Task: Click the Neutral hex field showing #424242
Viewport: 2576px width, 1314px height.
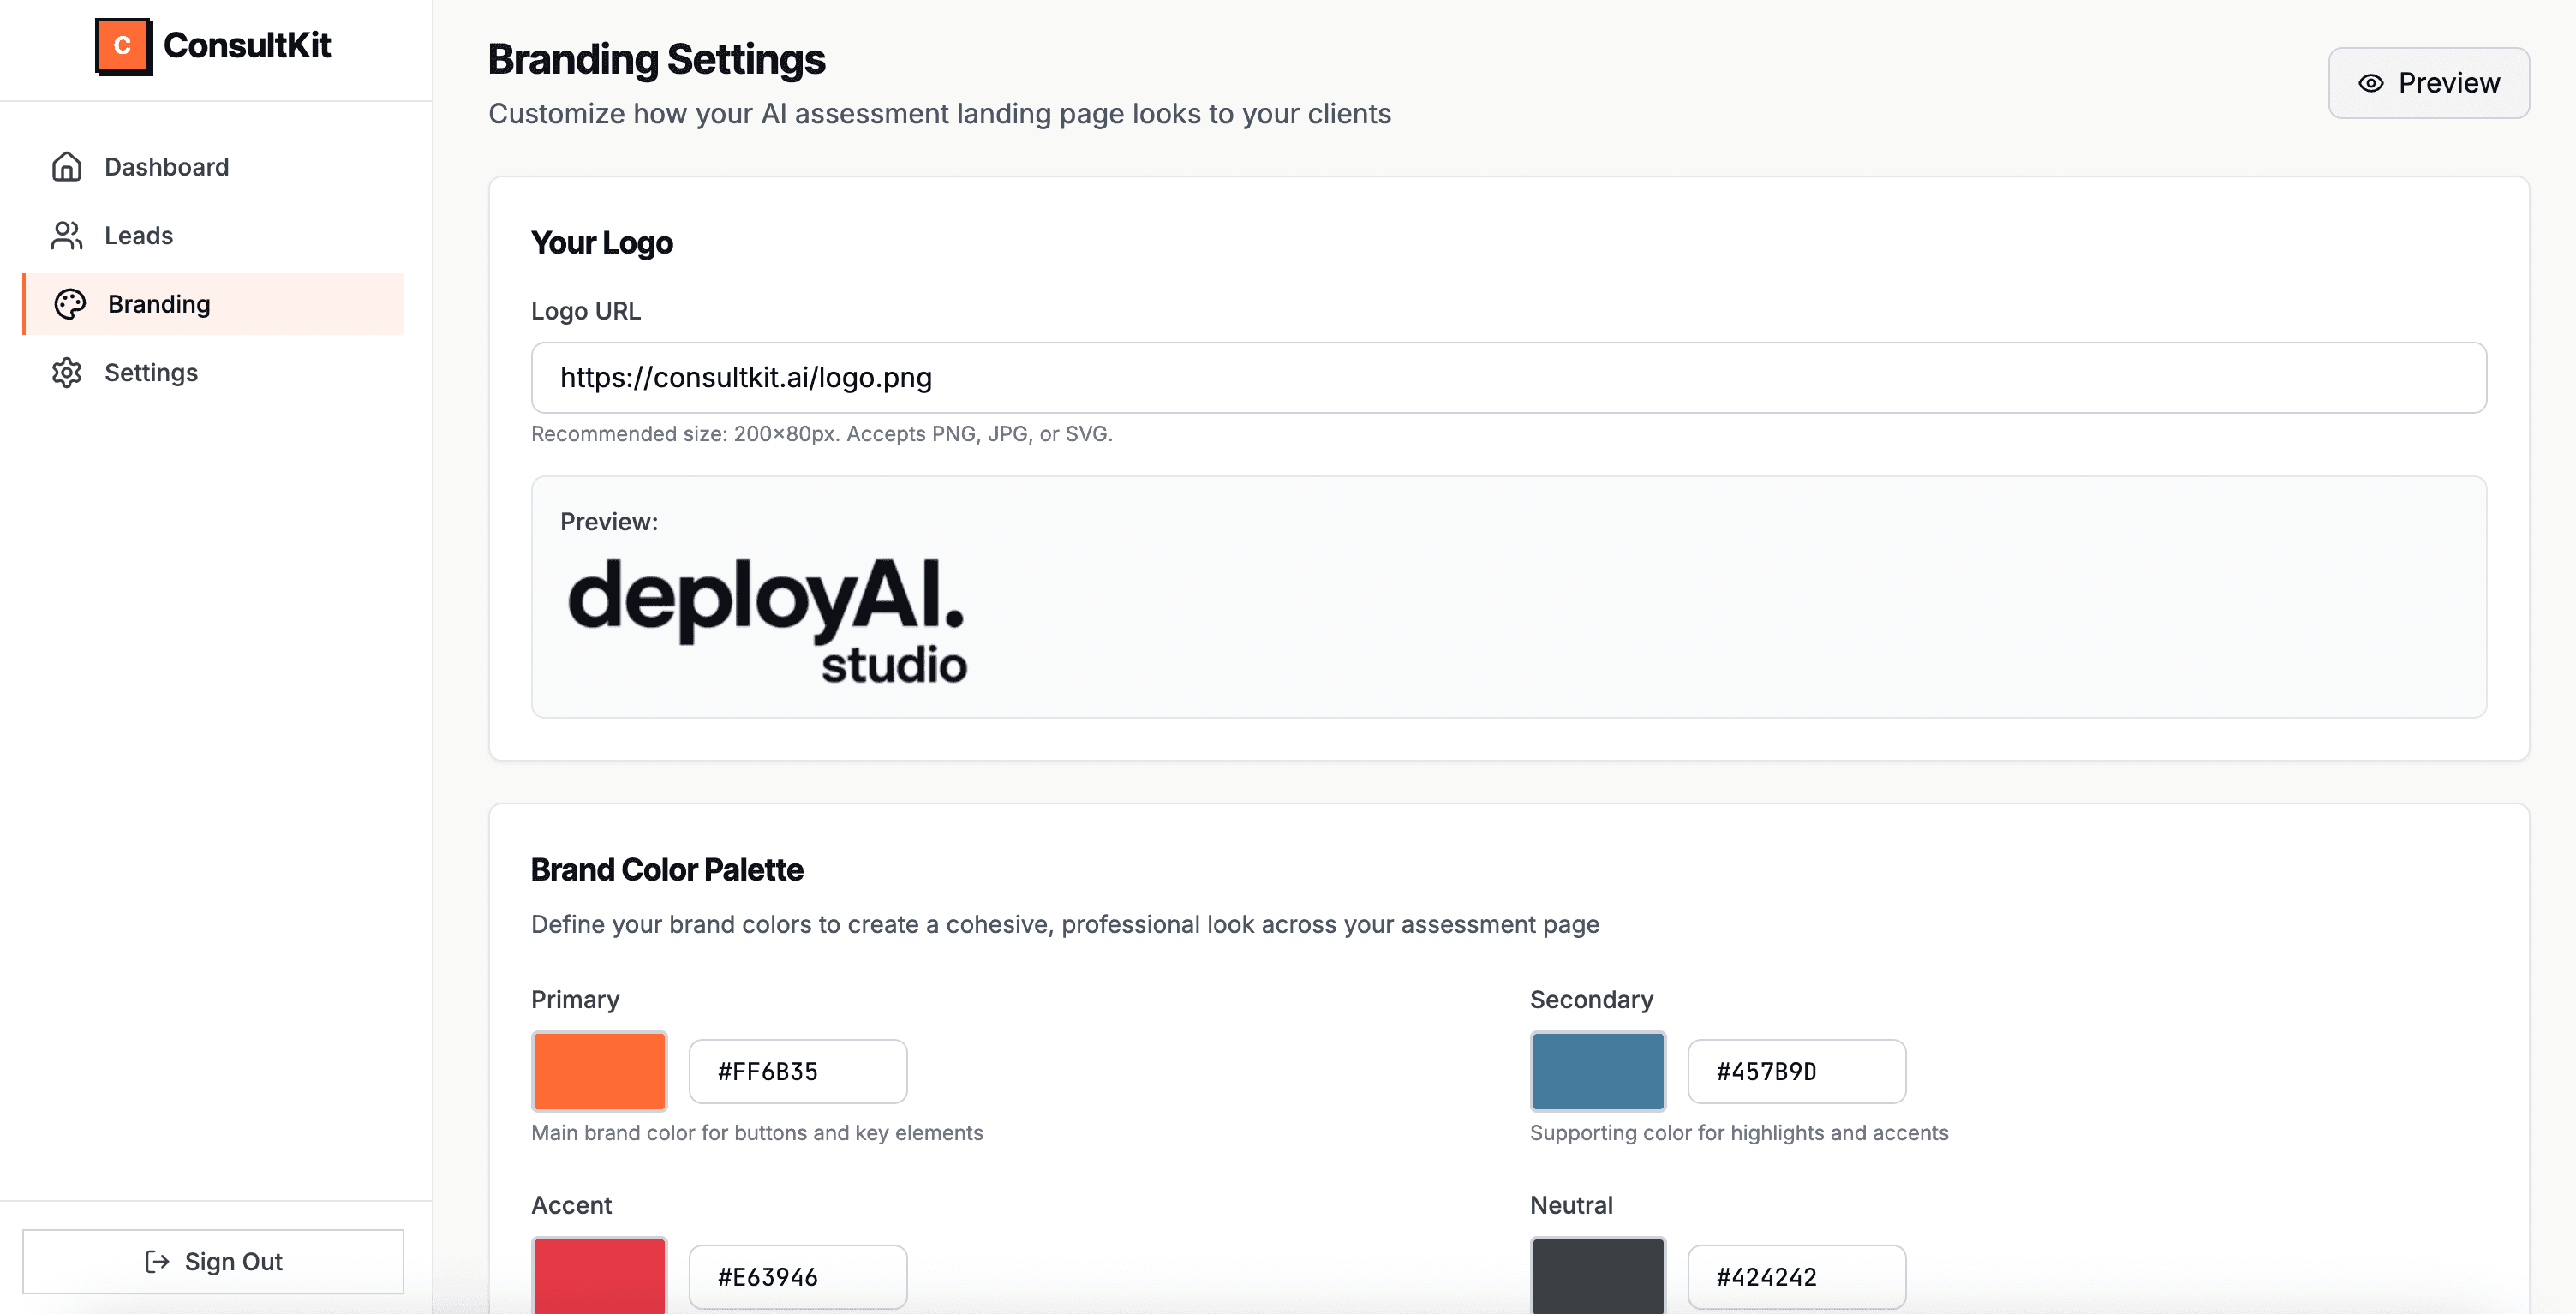Action: click(x=1795, y=1277)
